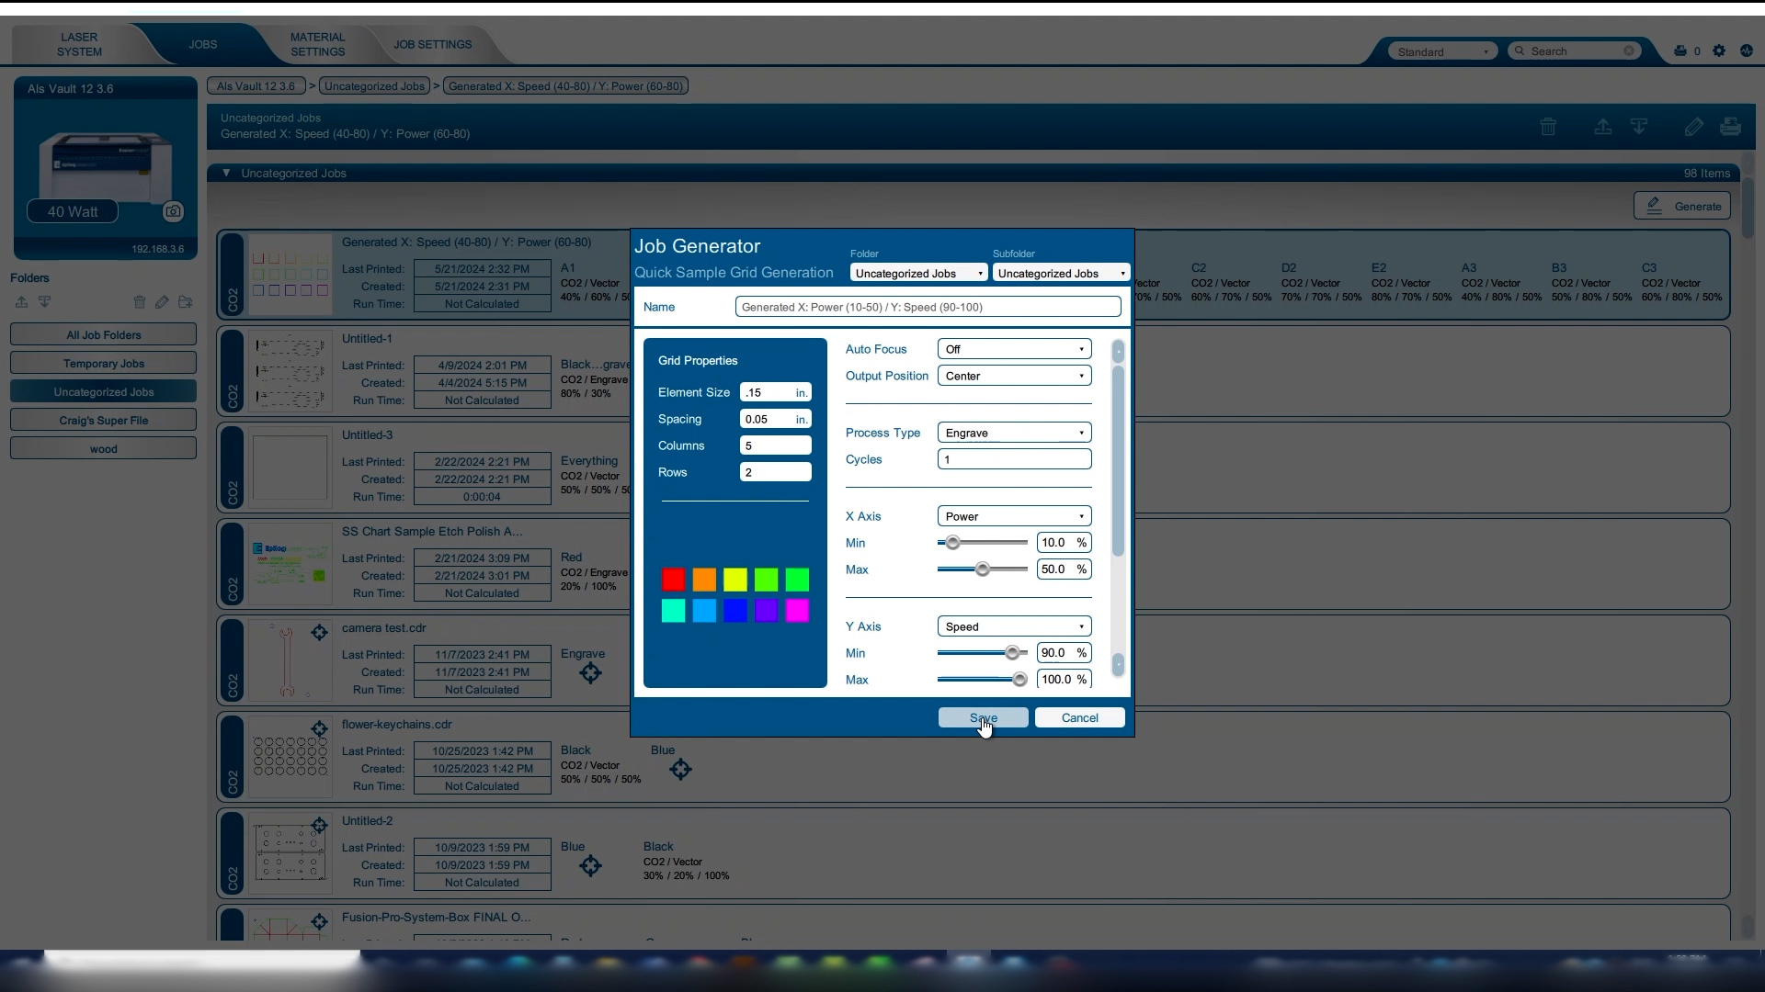Open the Y Axis Speed dropdown
This screenshot has width=1765, height=992.
[x=1014, y=626]
